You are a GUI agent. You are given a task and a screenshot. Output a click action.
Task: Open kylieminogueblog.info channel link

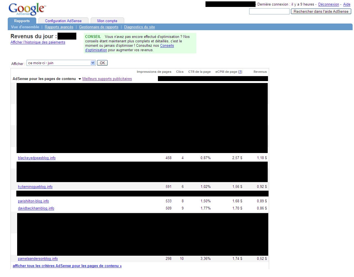(35, 187)
